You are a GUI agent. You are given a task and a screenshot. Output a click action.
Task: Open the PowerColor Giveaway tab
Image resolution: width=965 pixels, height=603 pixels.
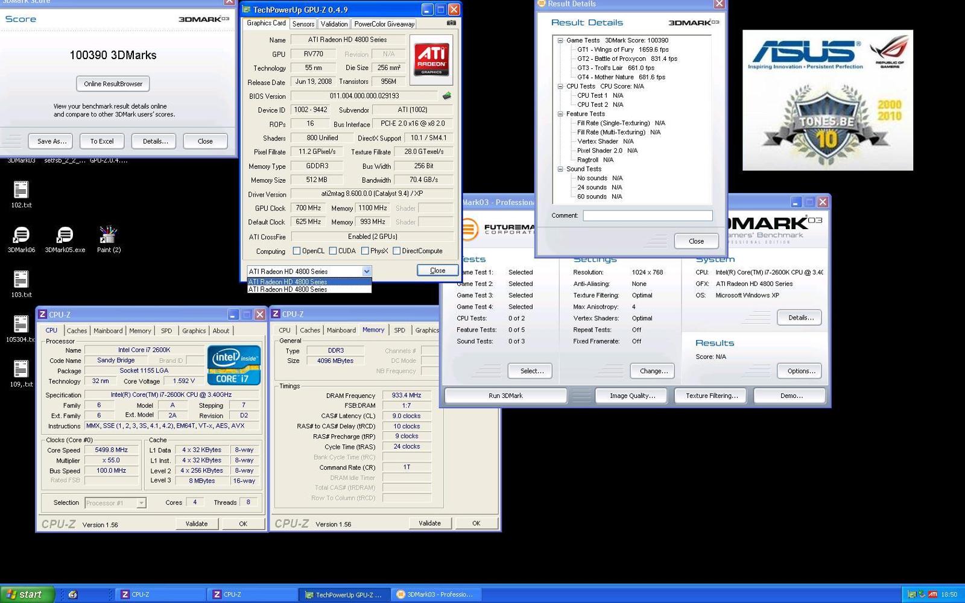point(384,24)
